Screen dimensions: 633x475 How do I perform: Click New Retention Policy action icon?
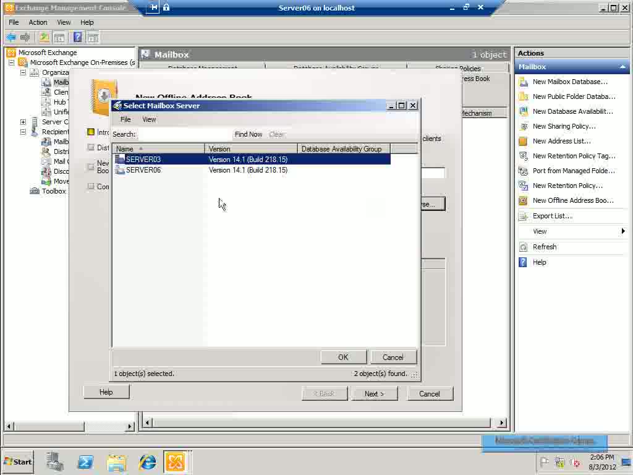[524, 186]
